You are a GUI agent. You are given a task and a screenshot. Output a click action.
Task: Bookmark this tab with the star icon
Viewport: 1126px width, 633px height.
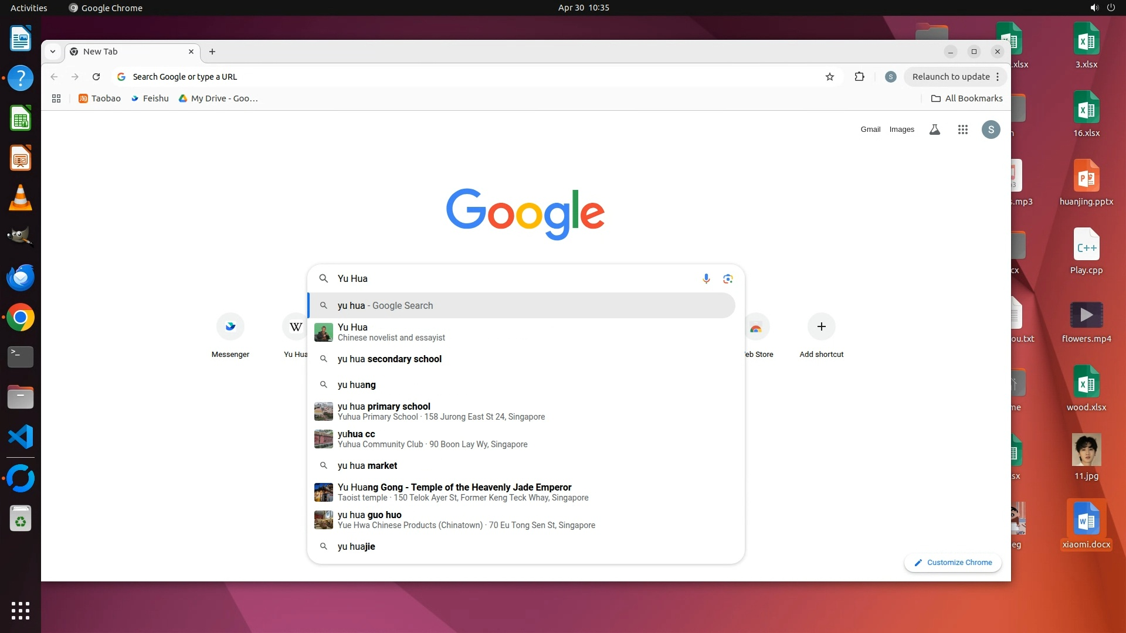coord(829,77)
